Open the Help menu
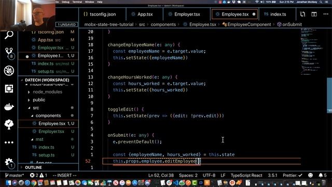 (x=100, y=2)
